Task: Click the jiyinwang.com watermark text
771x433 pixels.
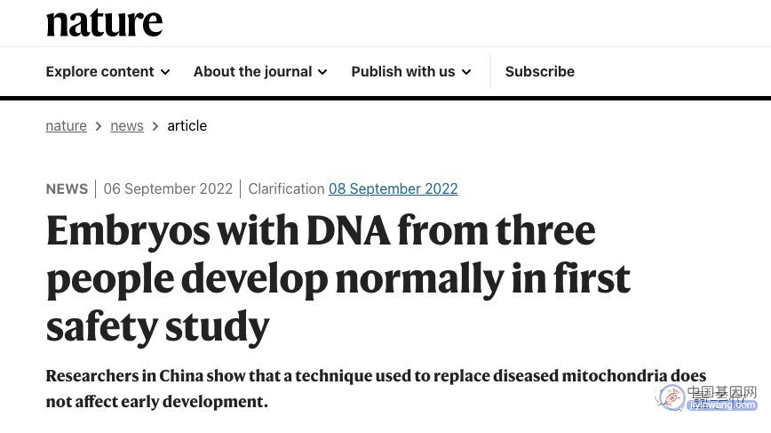Action: click(x=722, y=405)
